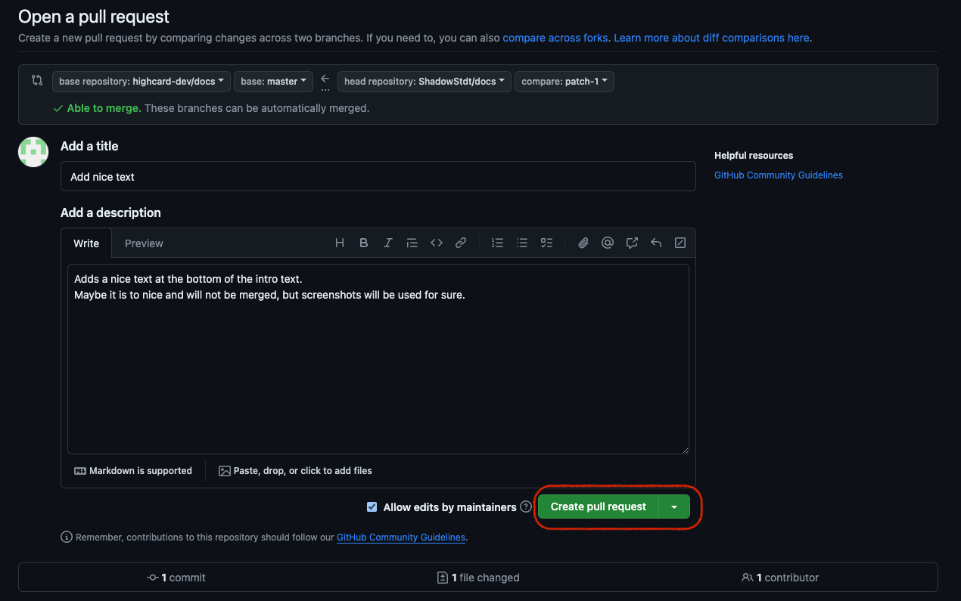961x601 pixels.
Task: Apply bold formatting to description text
Action: [x=363, y=242]
